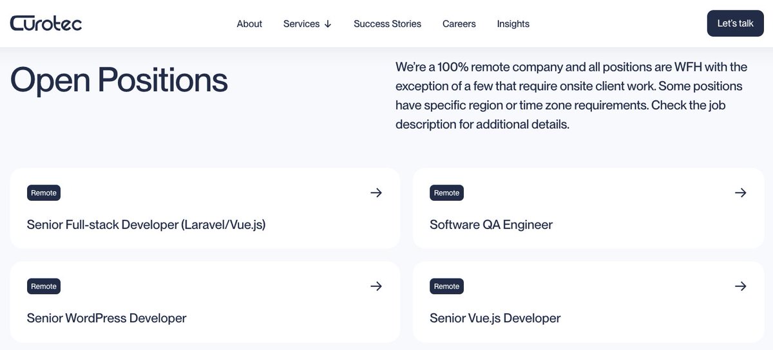Navigate to Insights
Viewport: 773px width, 350px height.
click(513, 24)
